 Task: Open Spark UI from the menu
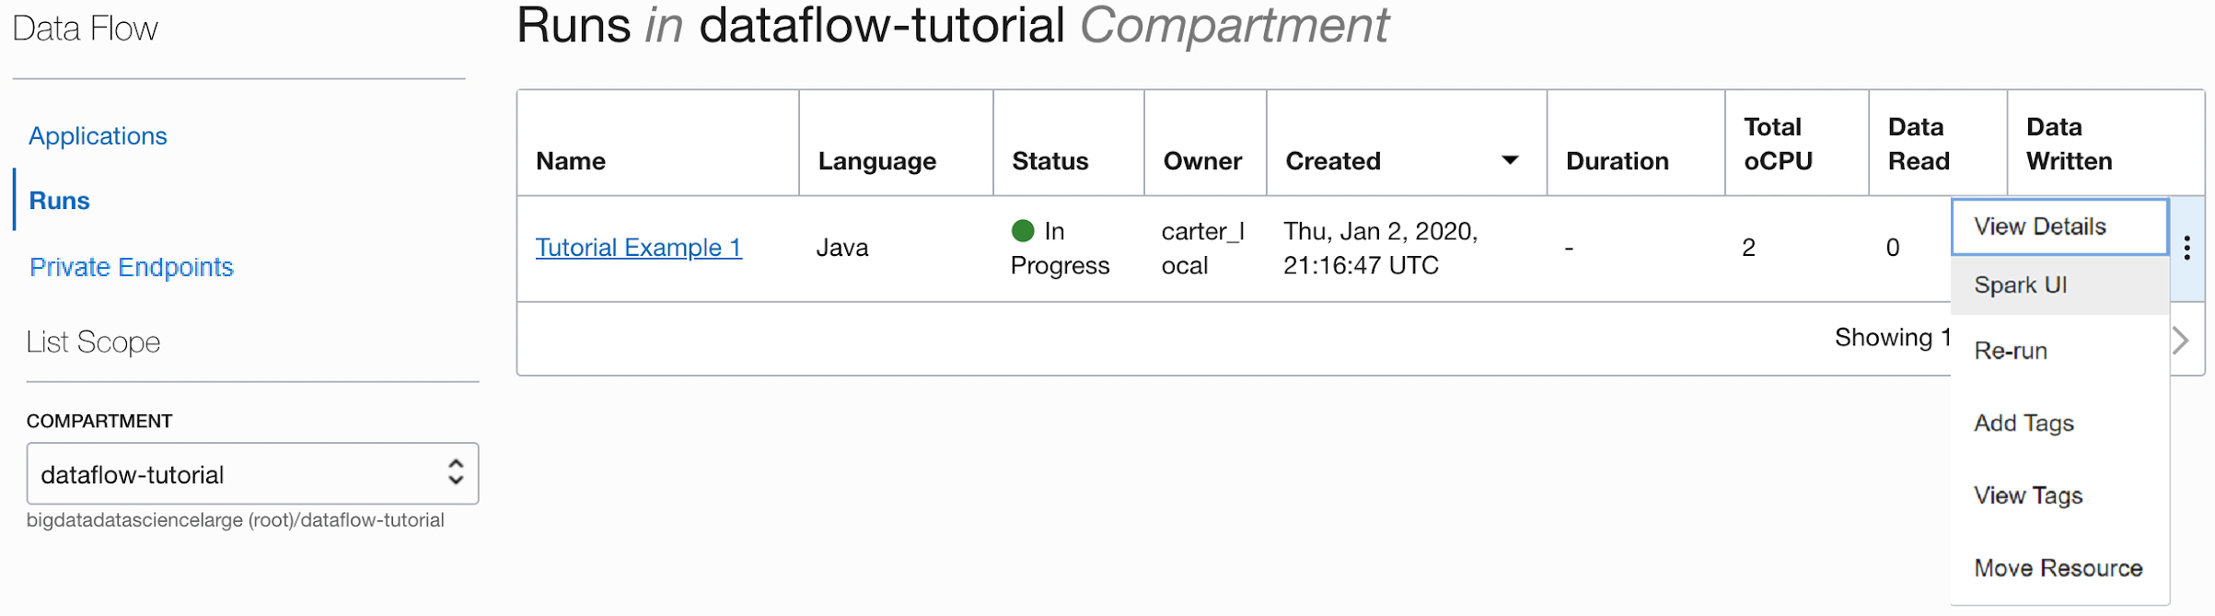click(x=2021, y=285)
